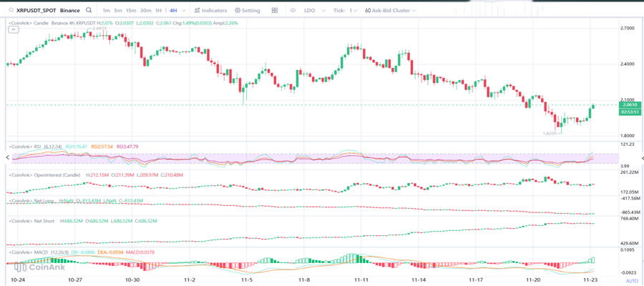The height and width of the screenshot is (286, 644).
Task: Add XRPUSDT_SPOT to favorites with star icon
Action: pyautogui.click(x=10, y=11)
